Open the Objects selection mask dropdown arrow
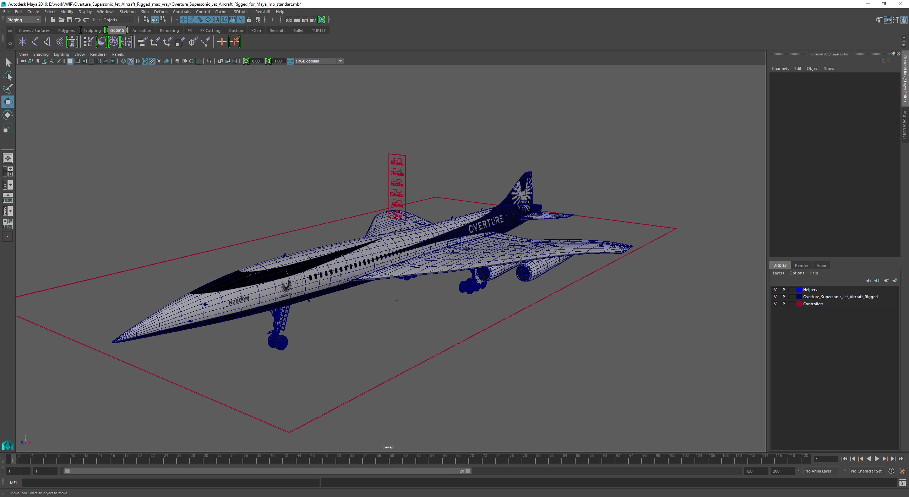909x497 pixels. 100,20
